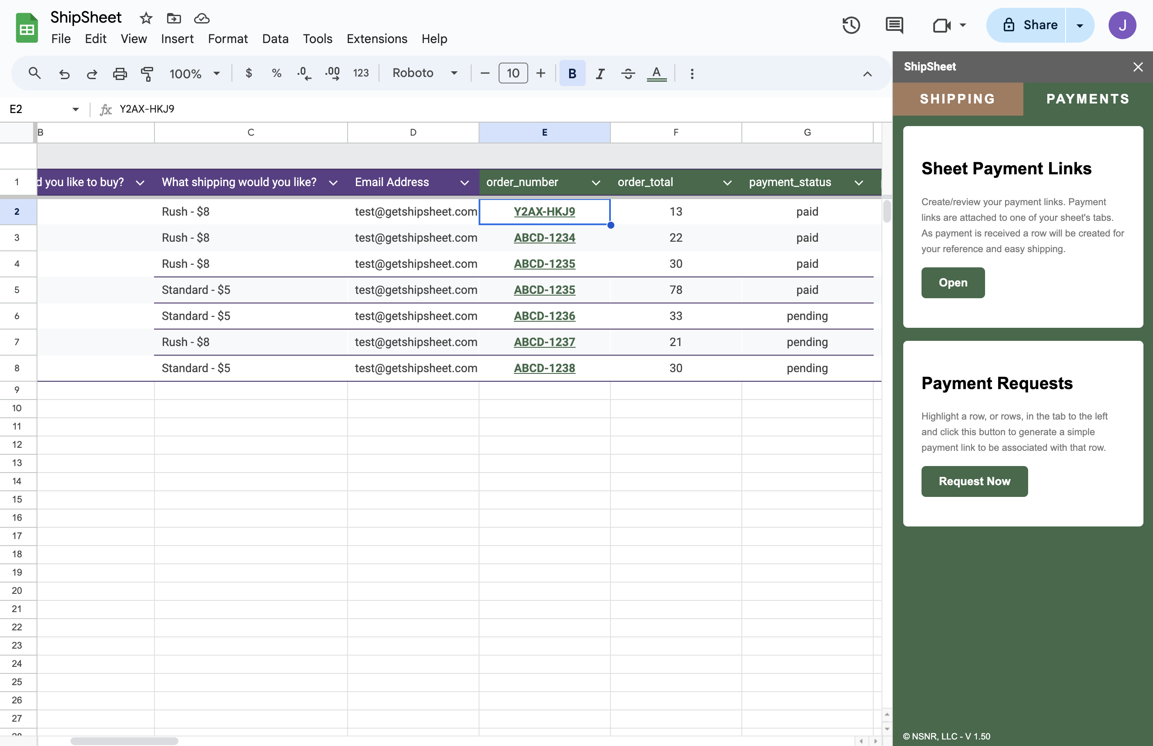The image size is (1153, 746).
Task: Switch to the SHIPPING tab
Action: click(957, 99)
